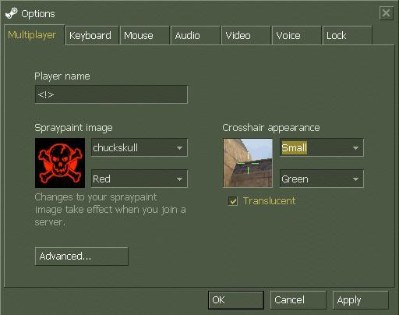Open the Small crosshair size dropdown
This screenshot has height=315, width=399.
coord(322,147)
